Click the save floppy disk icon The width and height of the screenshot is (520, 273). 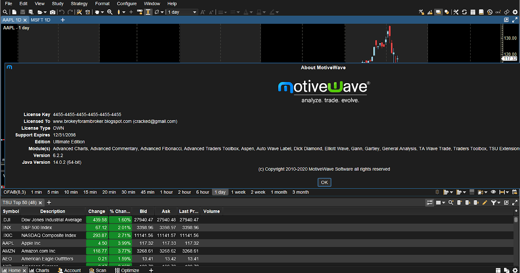click(x=23, y=12)
